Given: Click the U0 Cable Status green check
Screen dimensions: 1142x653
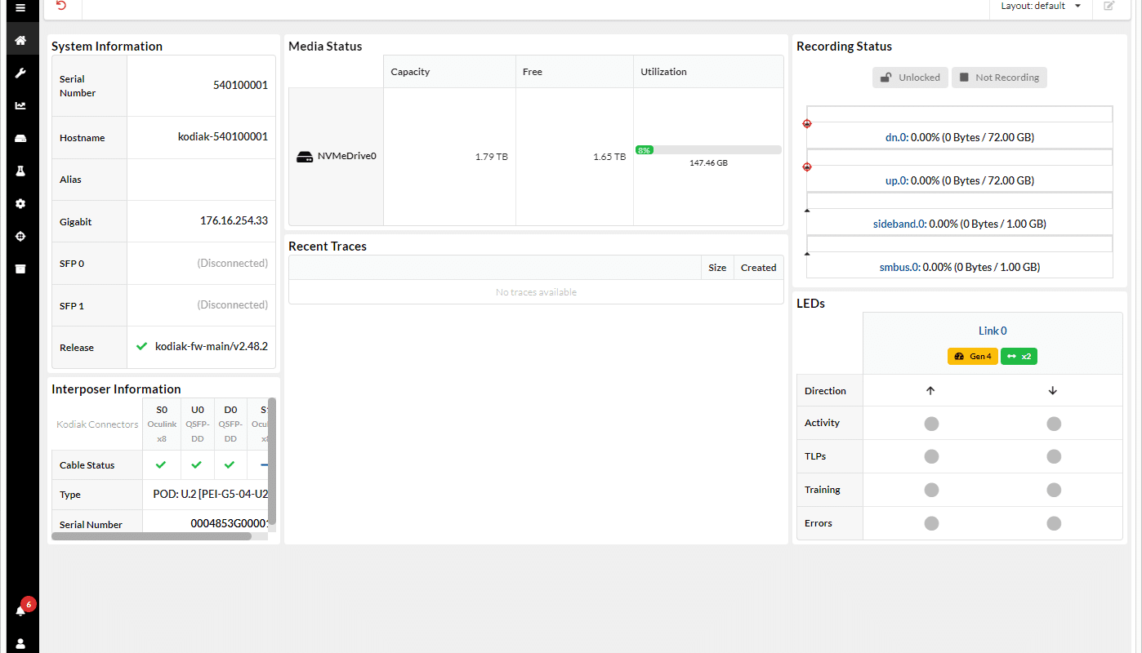Looking at the screenshot, I should coord(196,464).
